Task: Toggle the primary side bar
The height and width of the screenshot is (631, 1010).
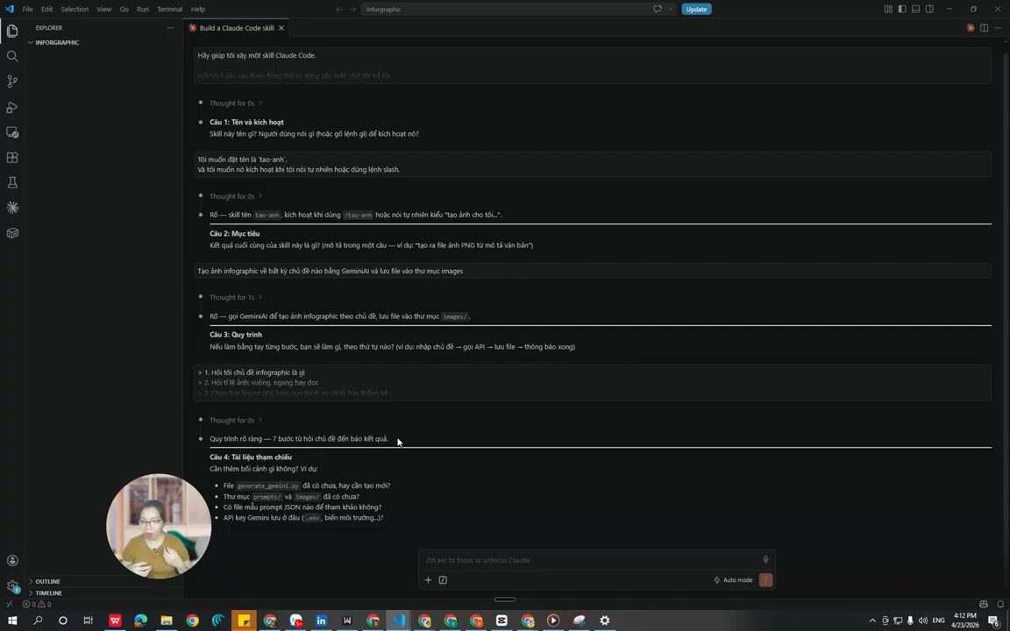Action: click(902, 9)
